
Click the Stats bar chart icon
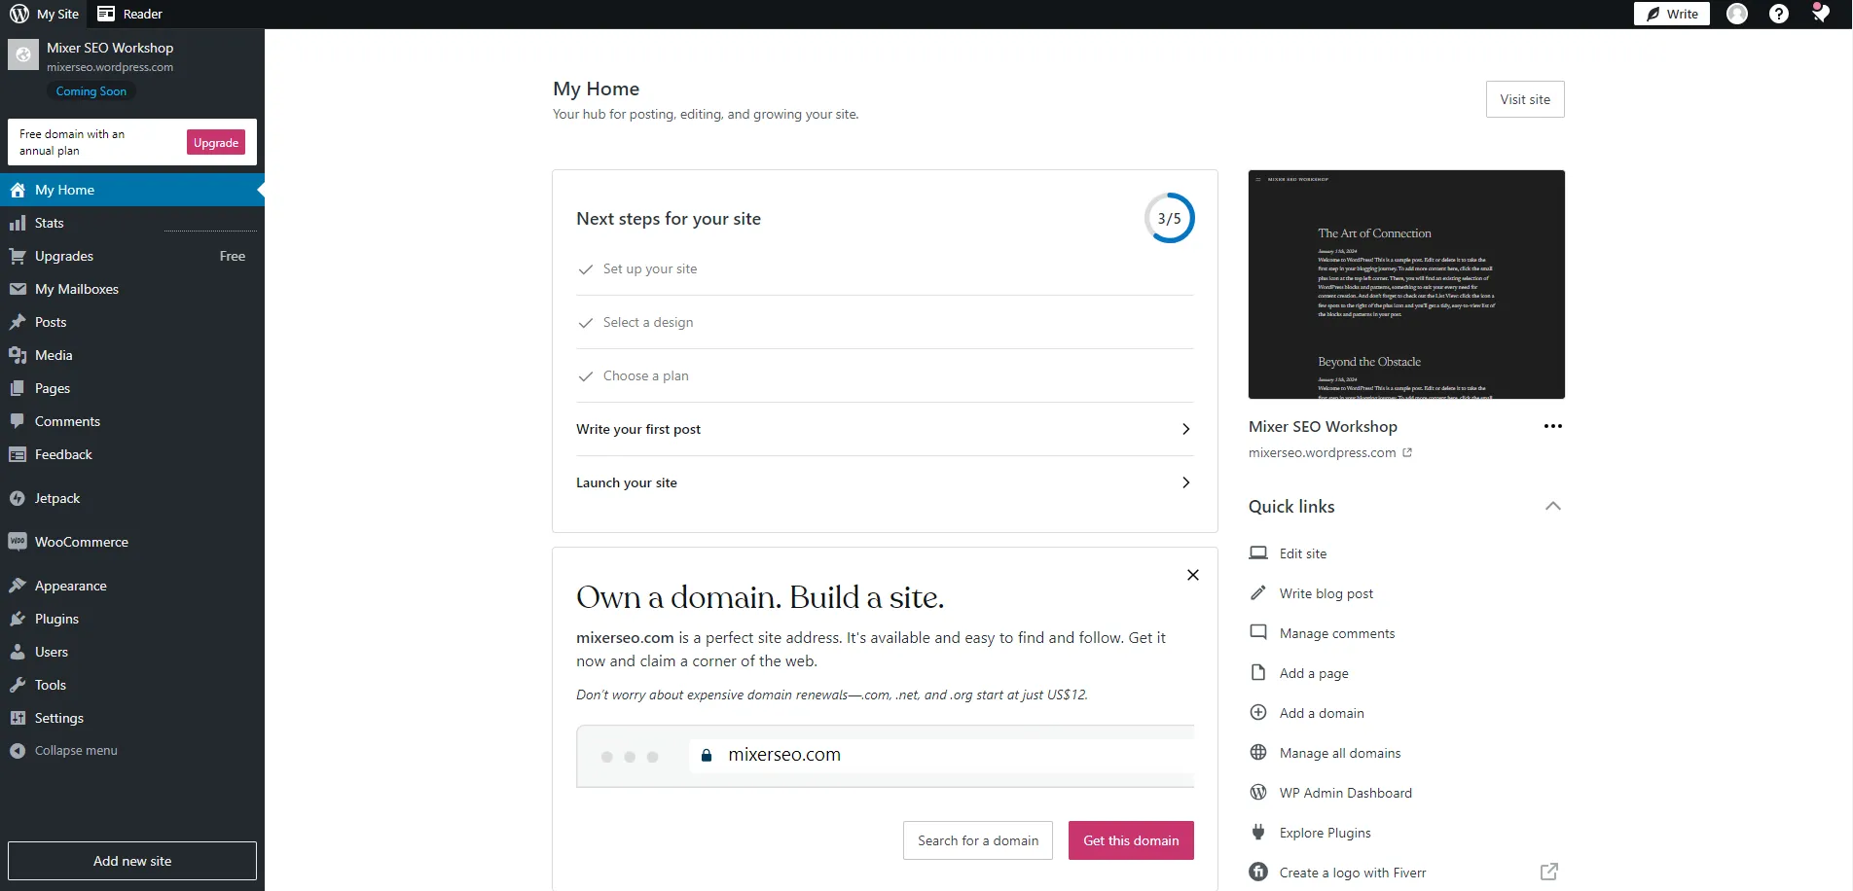point(18,223)
